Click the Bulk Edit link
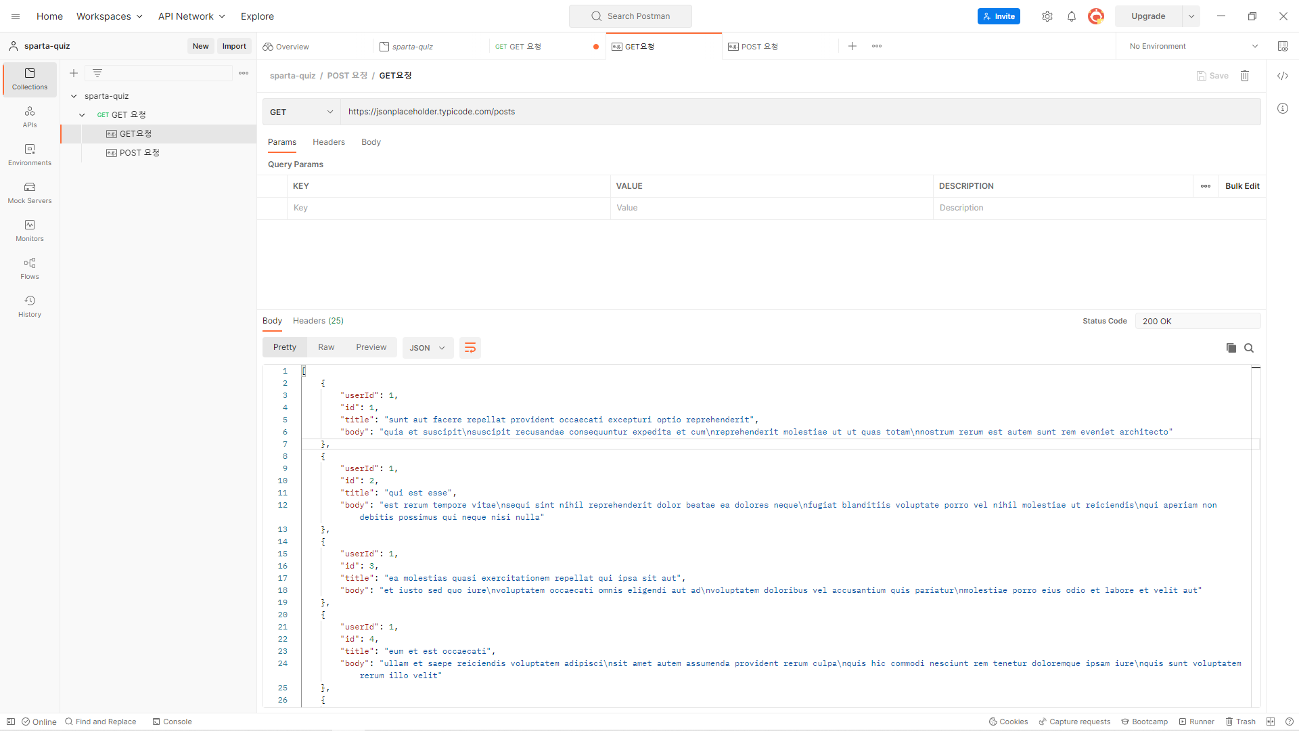 [x=1242, y=186]
